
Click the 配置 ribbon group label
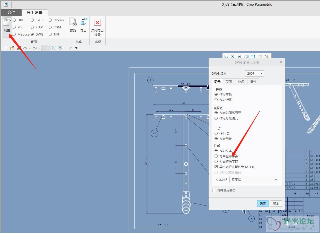click(x=34, y=41)
